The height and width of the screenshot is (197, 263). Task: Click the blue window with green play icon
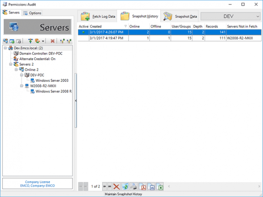click(12, 41)
